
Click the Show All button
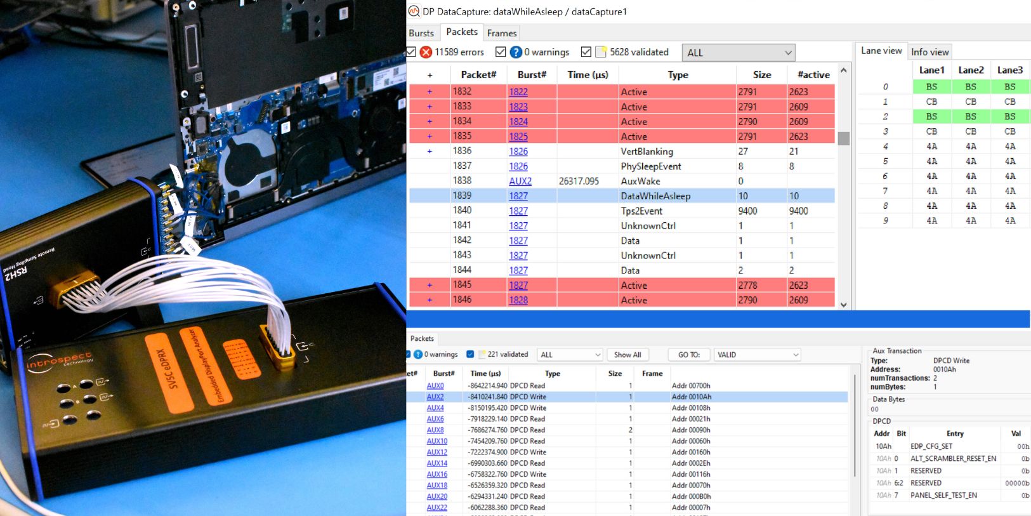click(627, 355)
